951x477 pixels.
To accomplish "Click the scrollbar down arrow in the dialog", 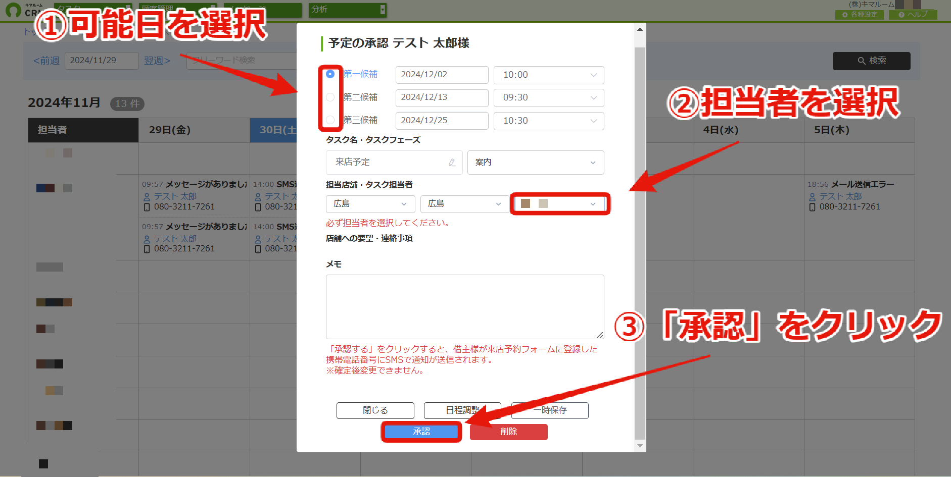I will (x=640, y=445).
